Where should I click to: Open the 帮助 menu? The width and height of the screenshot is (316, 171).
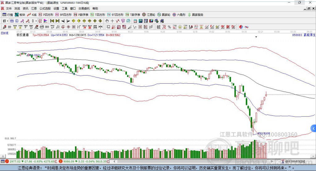[x=95, y=8]
